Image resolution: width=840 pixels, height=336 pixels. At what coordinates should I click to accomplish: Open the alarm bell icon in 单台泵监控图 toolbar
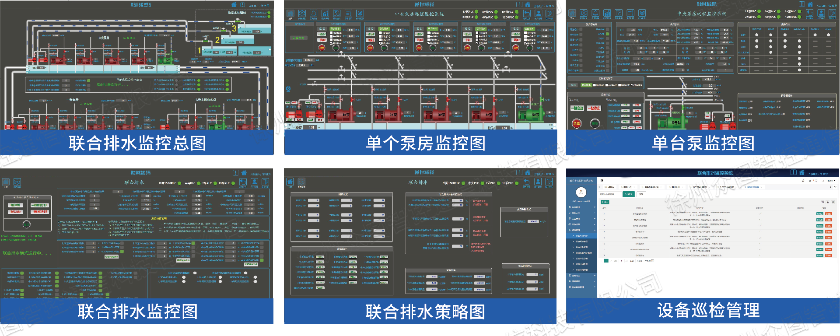coord(595,13)
